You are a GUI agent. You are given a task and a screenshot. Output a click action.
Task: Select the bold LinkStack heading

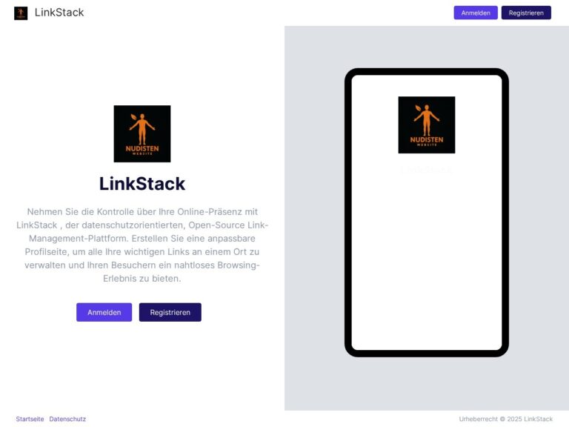coord(142,184)
